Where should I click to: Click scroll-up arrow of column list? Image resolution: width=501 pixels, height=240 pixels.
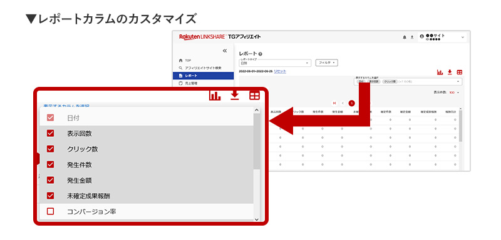coord(257,110)
